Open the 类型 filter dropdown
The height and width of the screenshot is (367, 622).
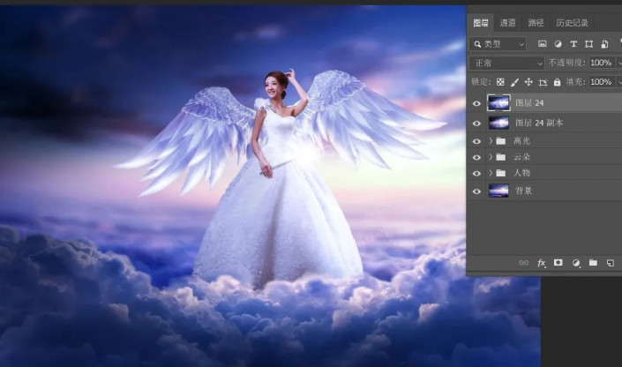[x=498, y=44]
